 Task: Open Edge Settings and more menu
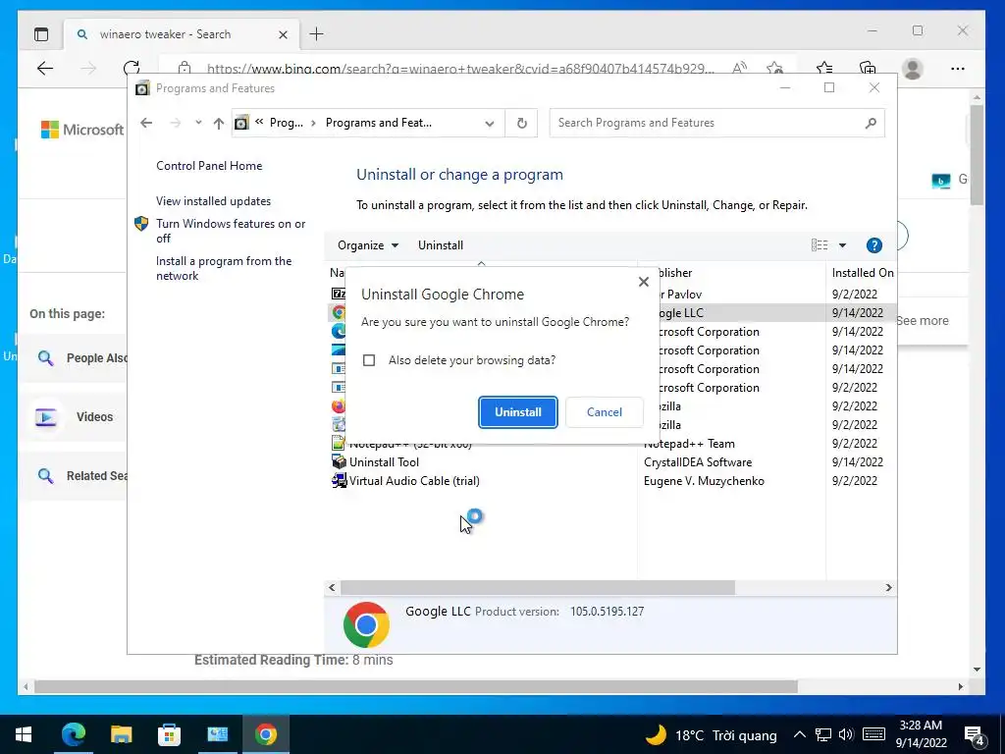[x=958, y=69]
